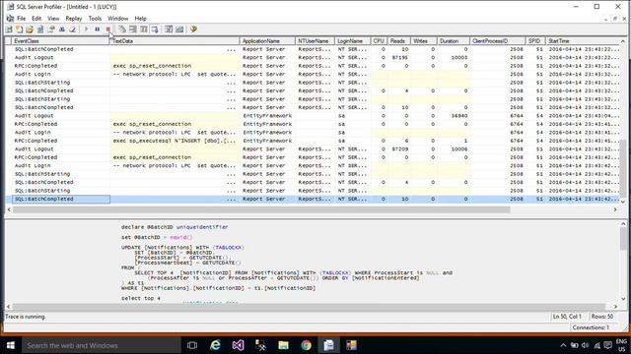Launch Performance Monitor toolbar icon
The image size is (631, 354).
pyautogui.click(x=179, y=29)
